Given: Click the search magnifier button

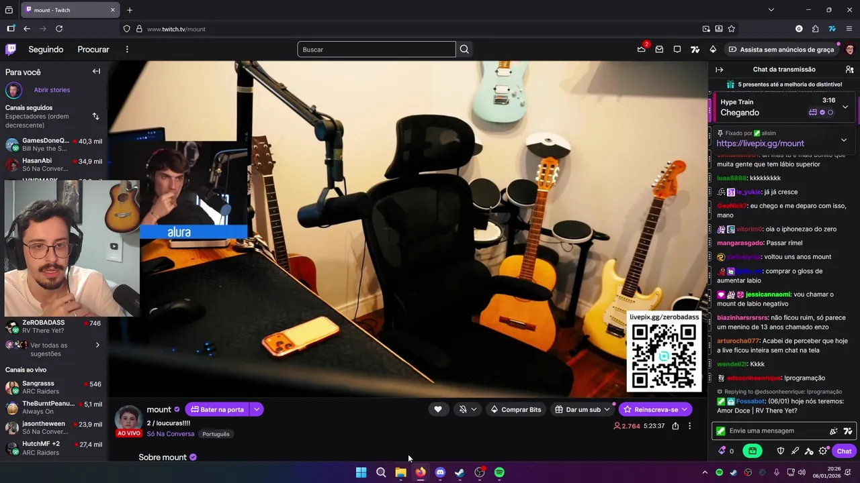Looking at the screenshot, I should (x=464, y=49).
